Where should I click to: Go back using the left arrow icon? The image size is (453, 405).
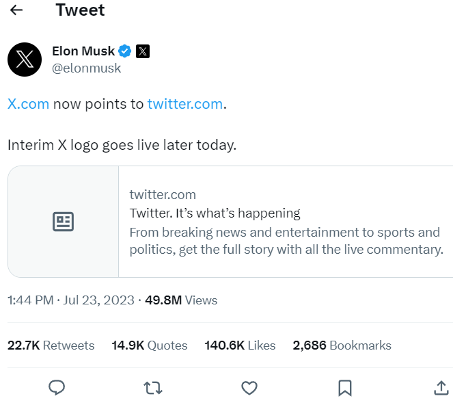coord(16,10)
